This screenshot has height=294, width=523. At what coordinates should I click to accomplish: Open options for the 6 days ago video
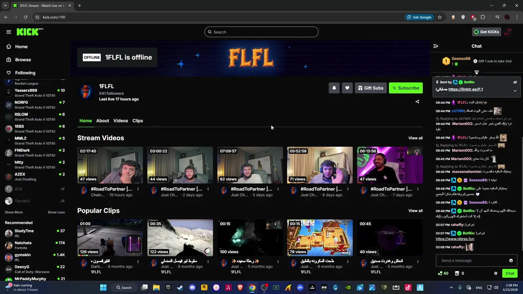pyautogui.click(x=348, y=189)
